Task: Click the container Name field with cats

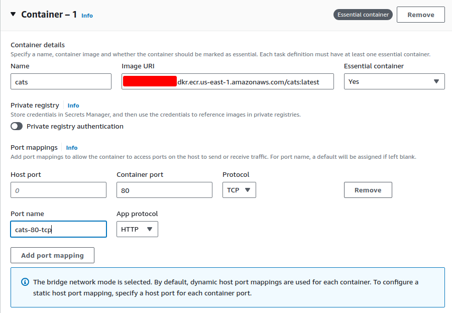Action: pyautogui.click(x=61, y=81)
